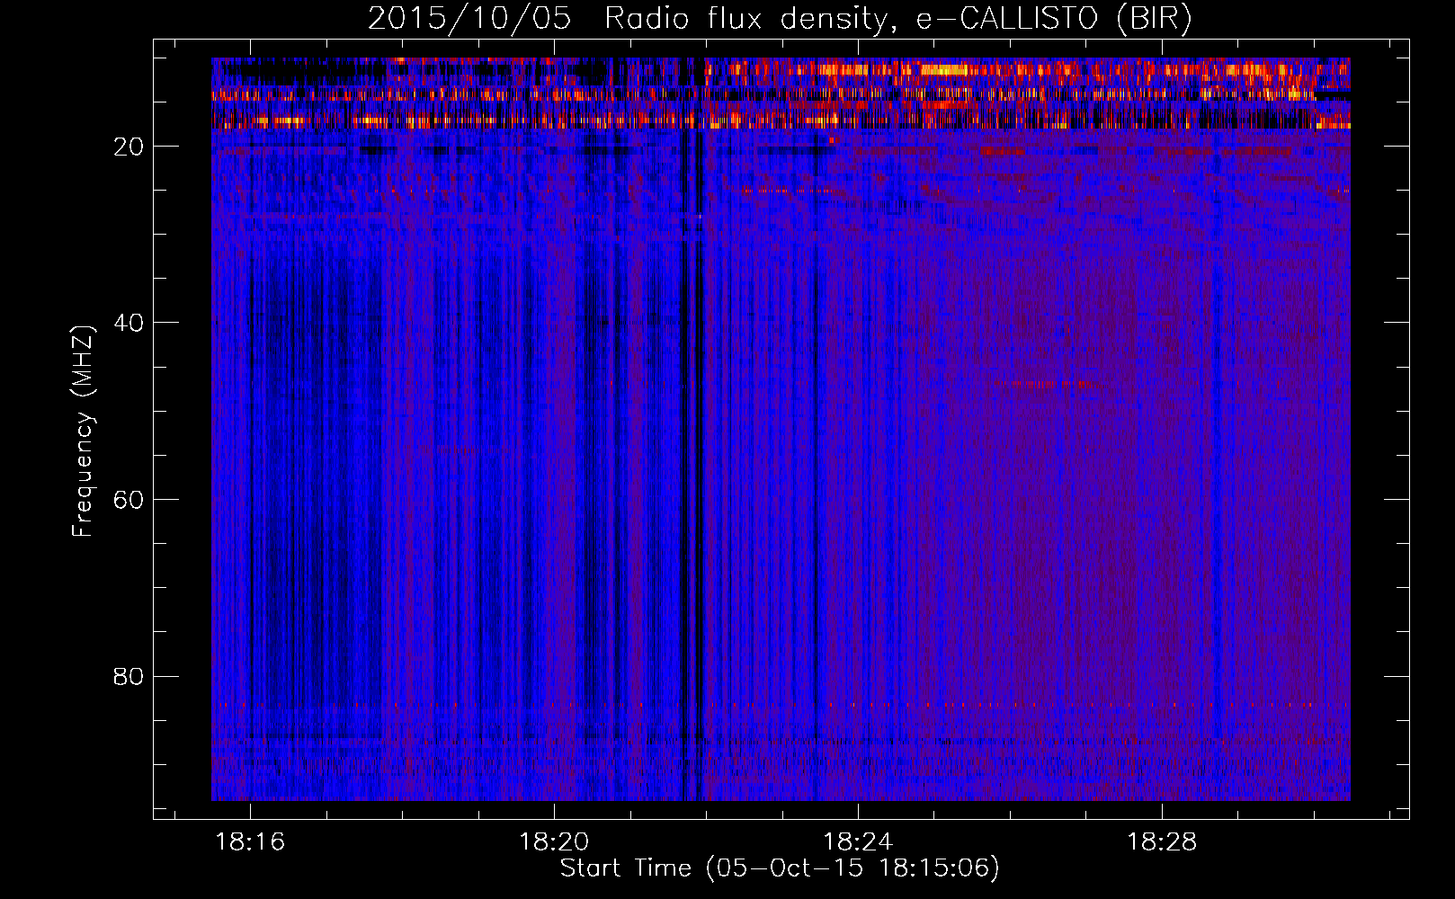Select the 18:20 time tick label

click(555, 841)
